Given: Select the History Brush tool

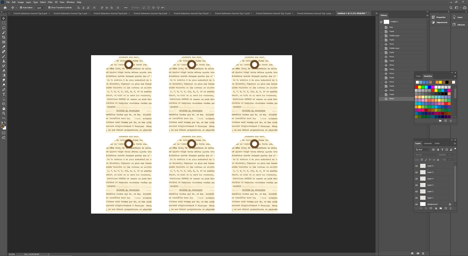Looking at the screenshot, I should 4,66.
